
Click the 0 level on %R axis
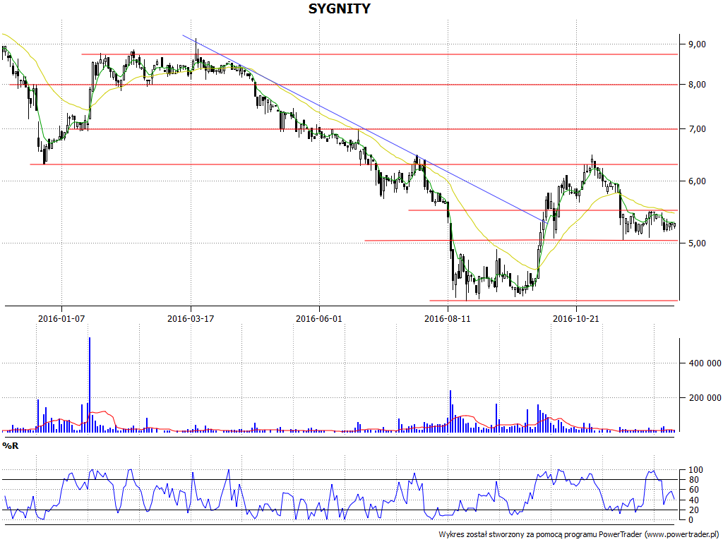pyautogui.click(x=691, y=520)
